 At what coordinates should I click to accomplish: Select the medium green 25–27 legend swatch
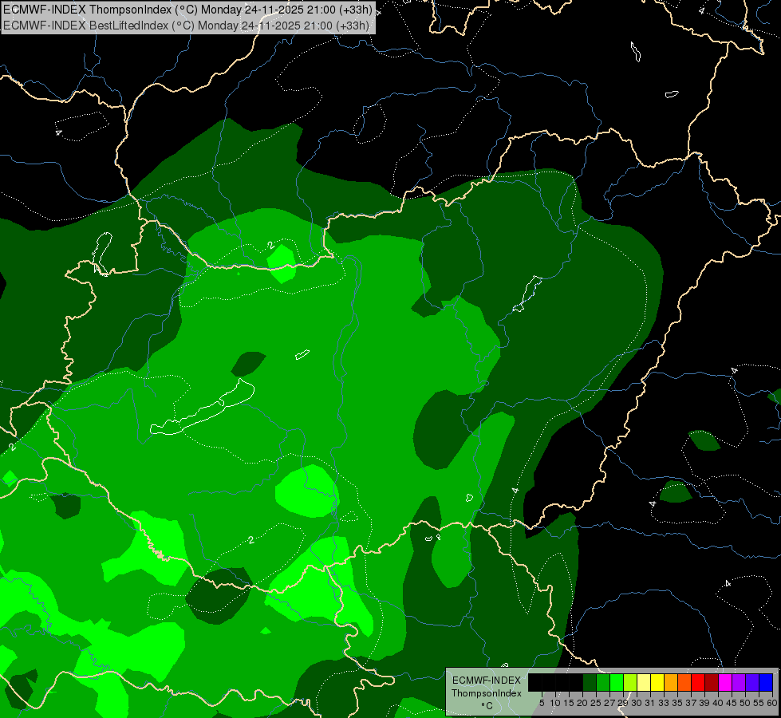(603, 682)
